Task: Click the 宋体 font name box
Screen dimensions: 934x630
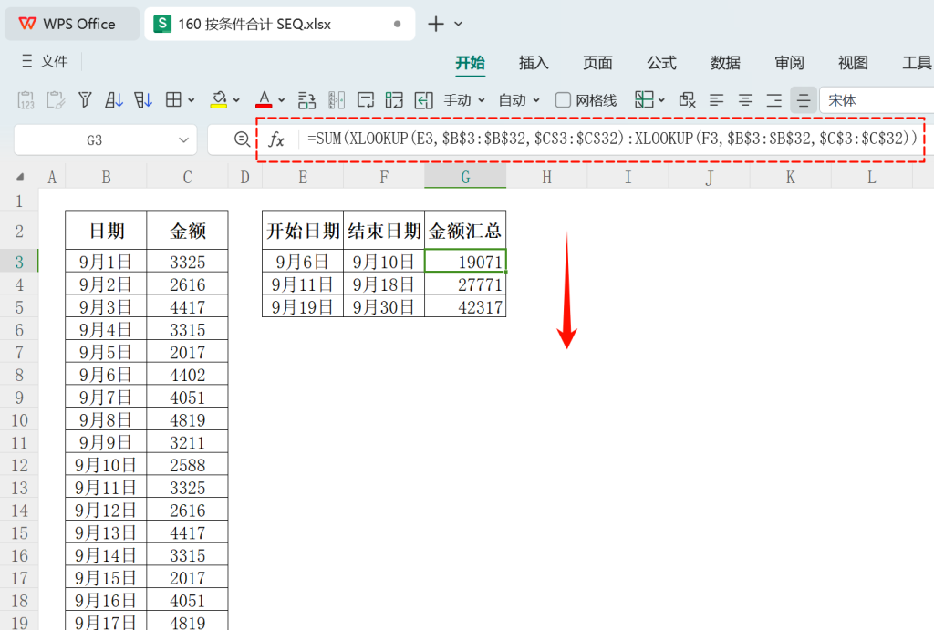Action: pos(877,100)
